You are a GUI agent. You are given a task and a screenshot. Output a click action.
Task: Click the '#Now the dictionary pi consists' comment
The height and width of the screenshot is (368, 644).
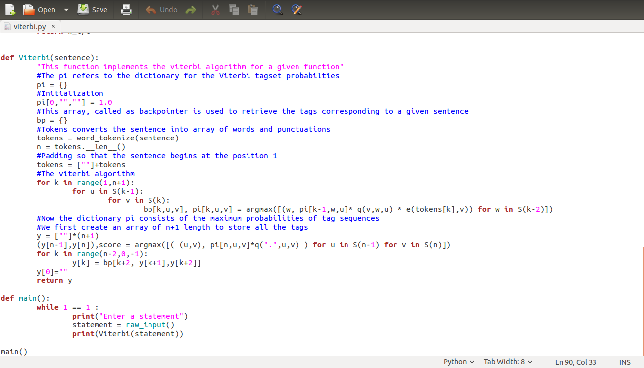pos(208,218)
